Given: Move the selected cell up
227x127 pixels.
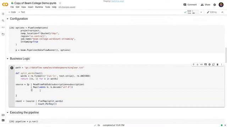Looking at the screenshot, I should pos(193,65).
